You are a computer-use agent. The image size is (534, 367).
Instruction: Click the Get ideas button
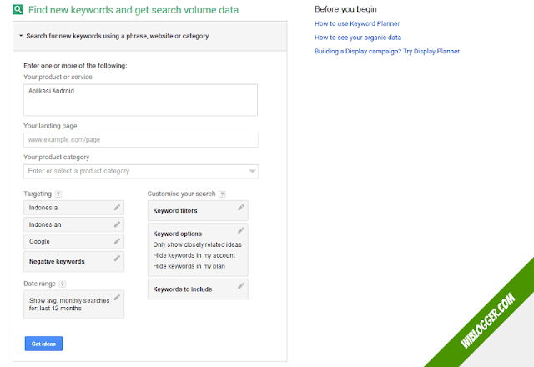tap(43, 344)
